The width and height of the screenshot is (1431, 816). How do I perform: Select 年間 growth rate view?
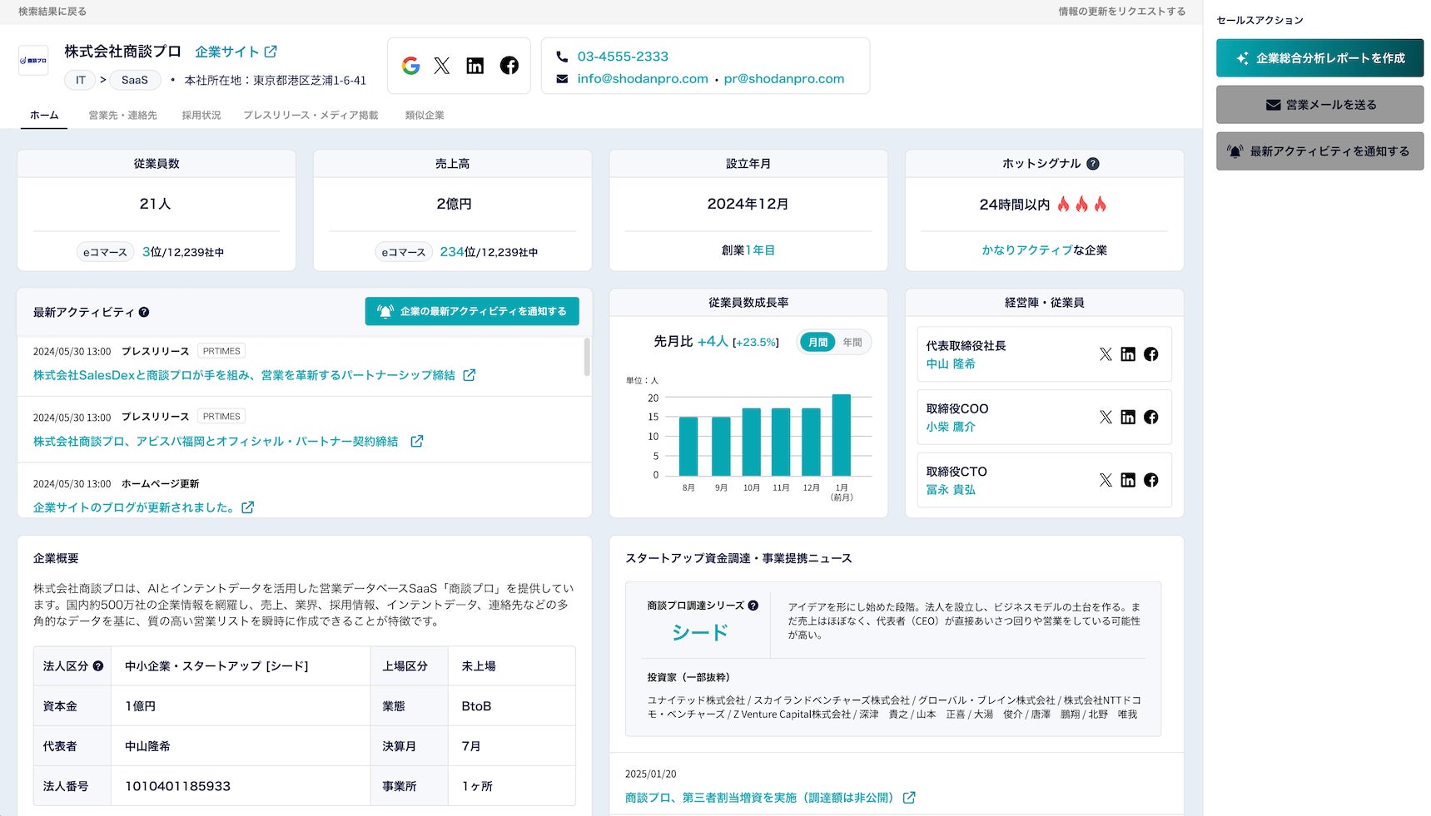tap(852, 342)
